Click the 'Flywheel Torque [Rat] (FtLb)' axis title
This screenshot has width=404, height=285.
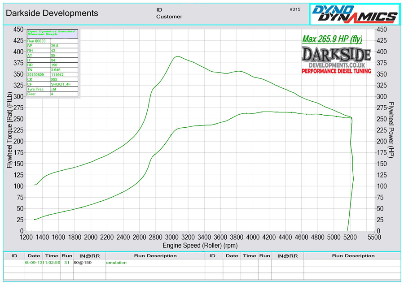[x=9, y=130]
